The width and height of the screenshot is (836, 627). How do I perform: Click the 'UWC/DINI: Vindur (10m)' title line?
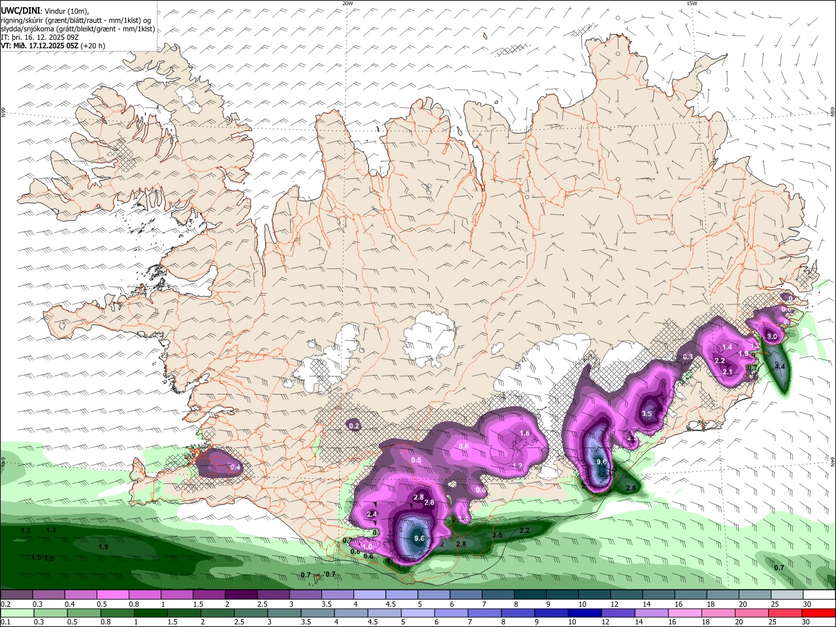click(45, 10)
